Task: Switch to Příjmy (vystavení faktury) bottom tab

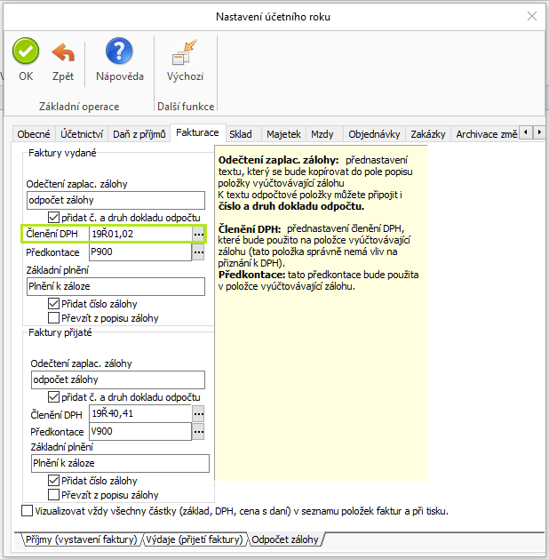Action: (x=81, y=539)
